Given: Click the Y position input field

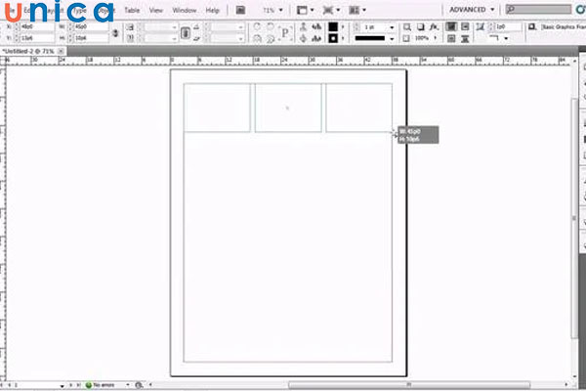Looking at the screenshot, I should coord(37,38).
